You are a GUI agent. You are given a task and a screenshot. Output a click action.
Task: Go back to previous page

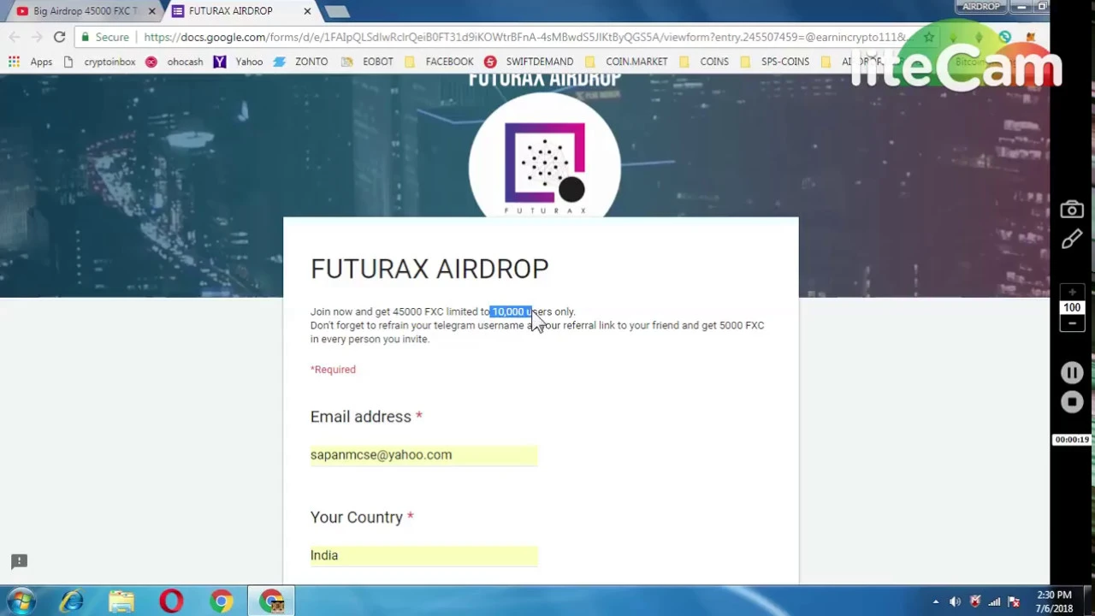[x=15, y=37]
